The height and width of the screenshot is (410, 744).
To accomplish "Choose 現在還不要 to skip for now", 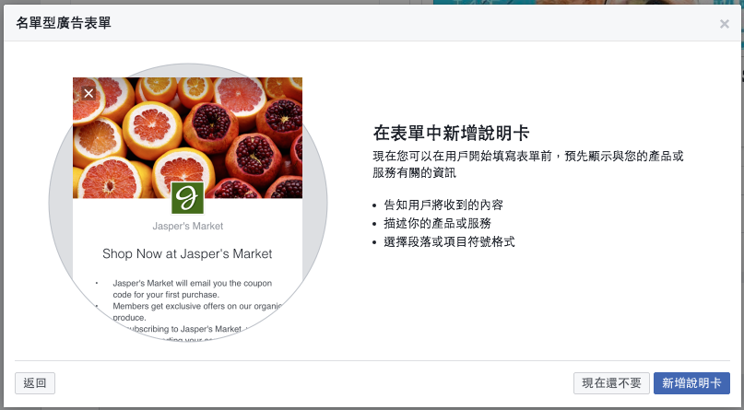I will tap(611, 383).
